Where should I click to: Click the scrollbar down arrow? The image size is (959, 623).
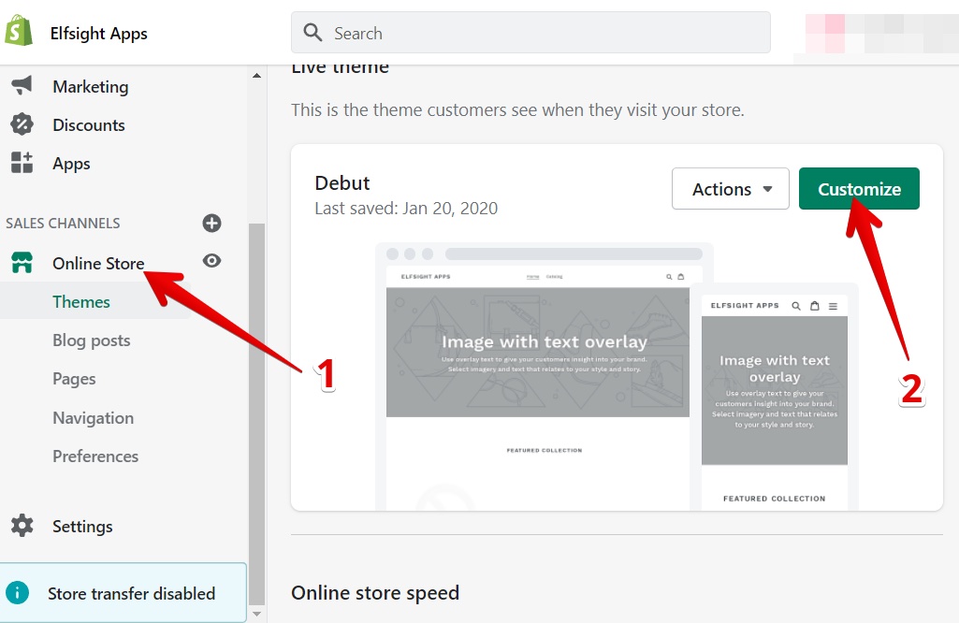click(255, 613)
